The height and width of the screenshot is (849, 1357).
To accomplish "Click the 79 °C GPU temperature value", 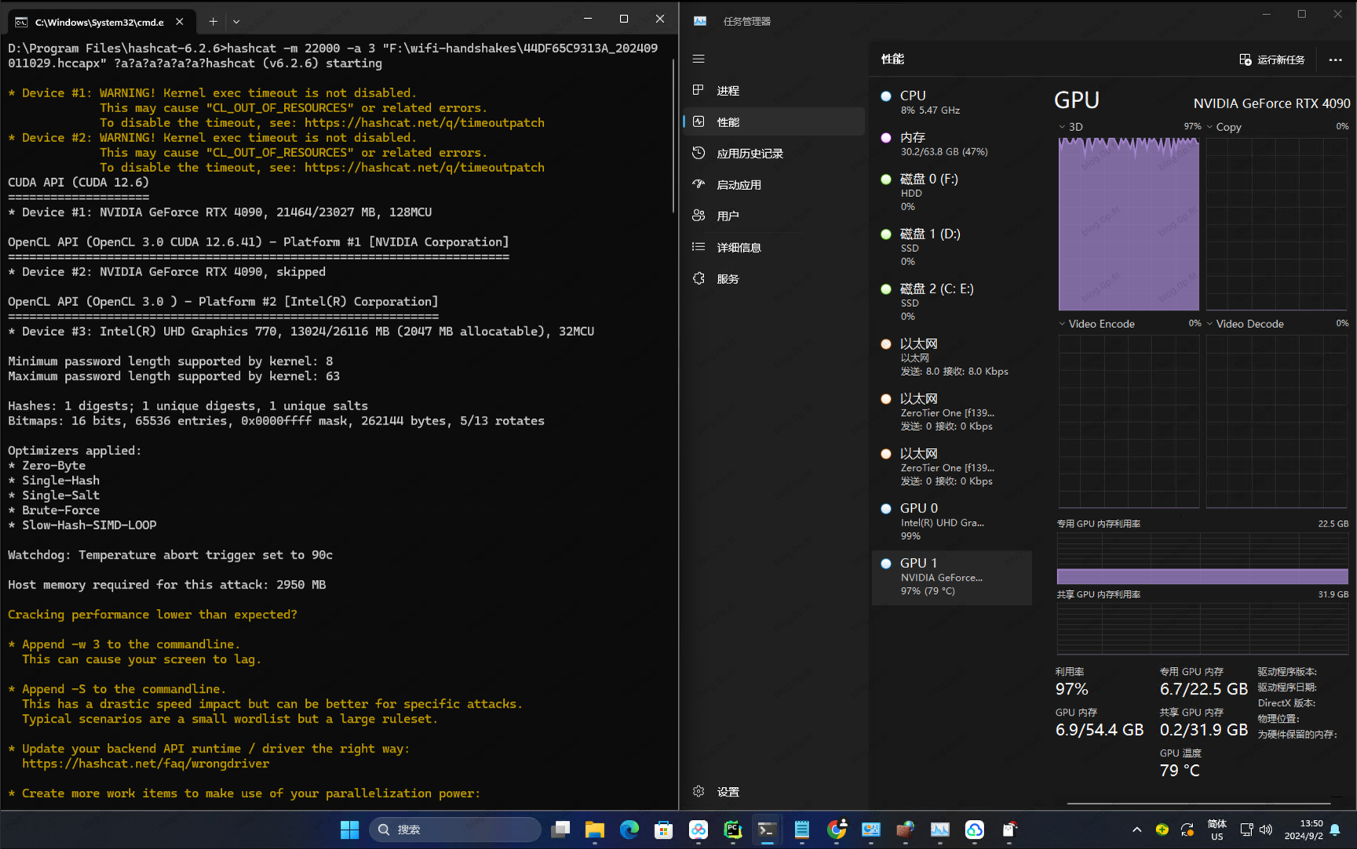I will (1180, 771).
